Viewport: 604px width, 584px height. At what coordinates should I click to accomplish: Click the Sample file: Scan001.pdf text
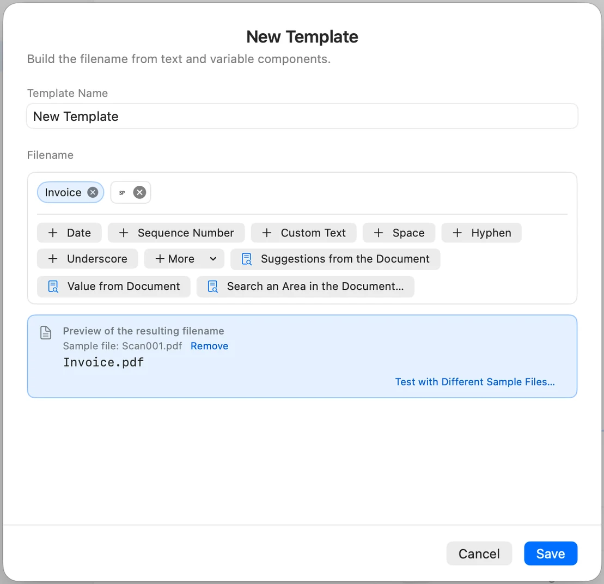(122, 346)
